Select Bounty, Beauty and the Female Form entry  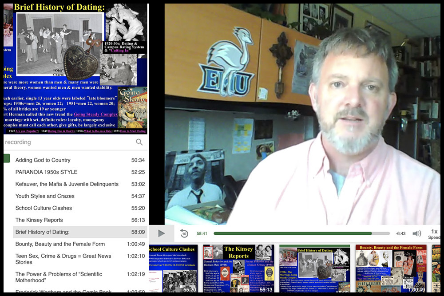pos(60,244)
